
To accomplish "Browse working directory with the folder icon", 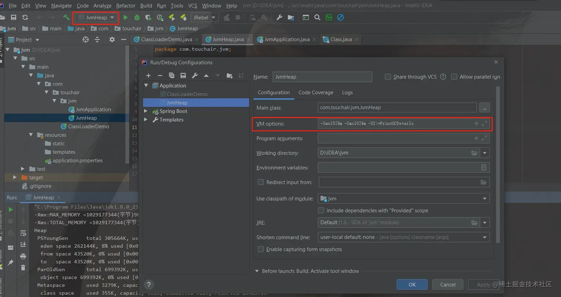I will (x=474, y=153).
